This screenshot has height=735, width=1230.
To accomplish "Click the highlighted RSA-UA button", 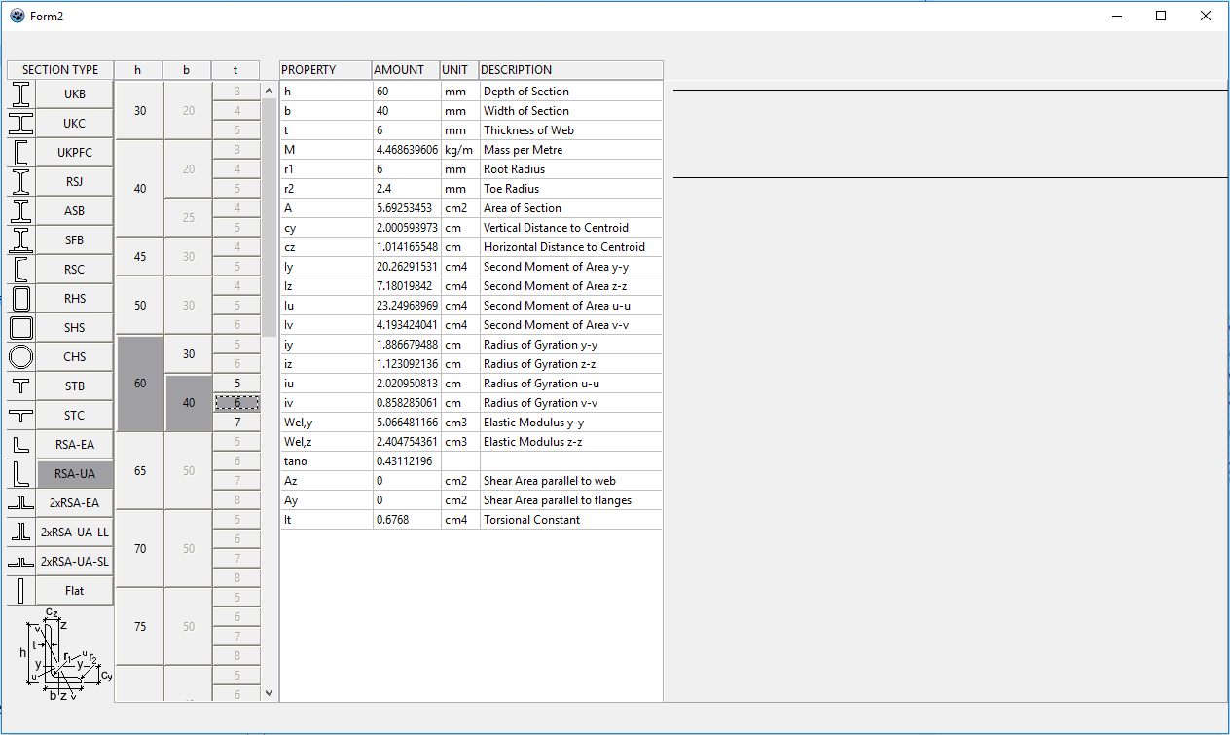I will [x=75, y=474].
